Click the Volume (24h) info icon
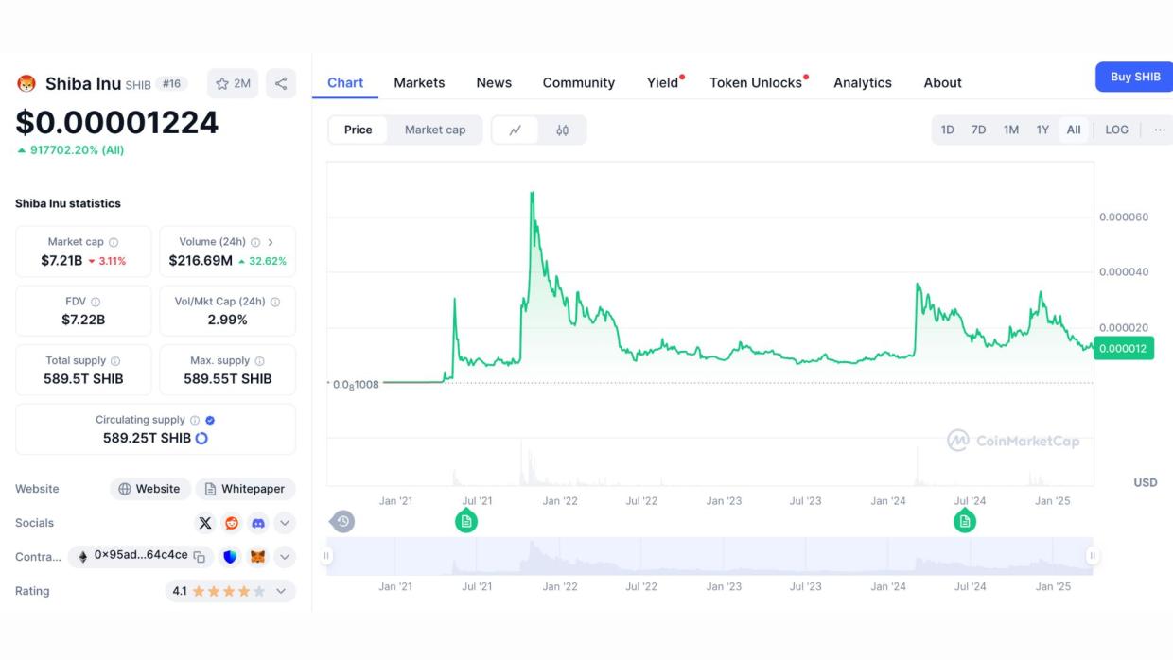1173x660 pixels. 255,243
